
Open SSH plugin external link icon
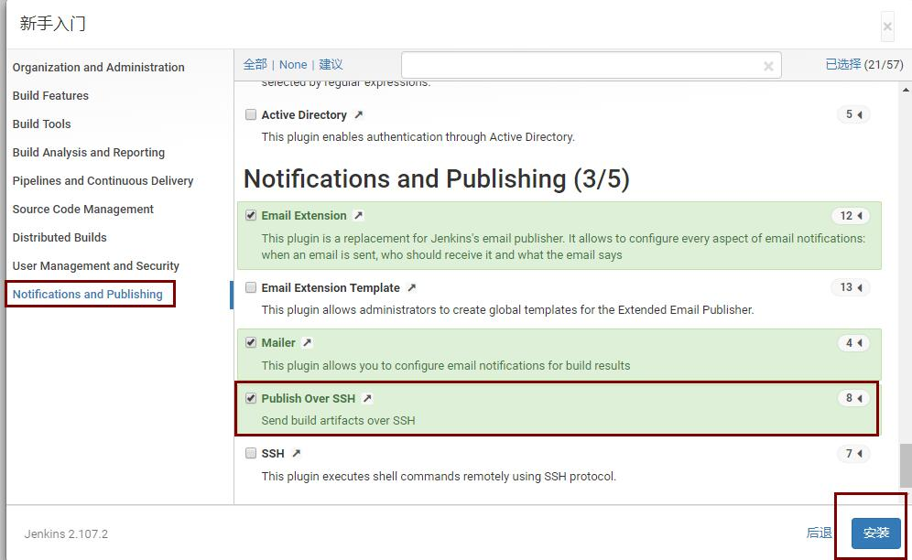pos(296,453)
